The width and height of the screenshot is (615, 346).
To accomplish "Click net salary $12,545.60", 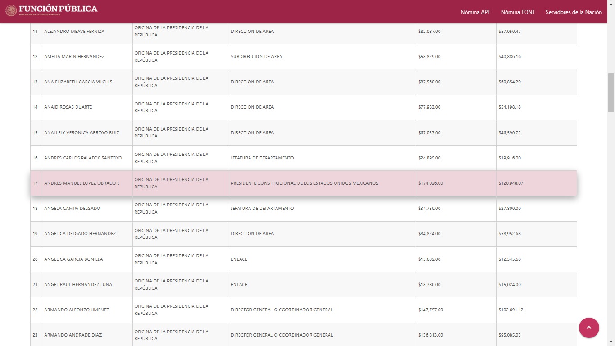I will (510, 259).
